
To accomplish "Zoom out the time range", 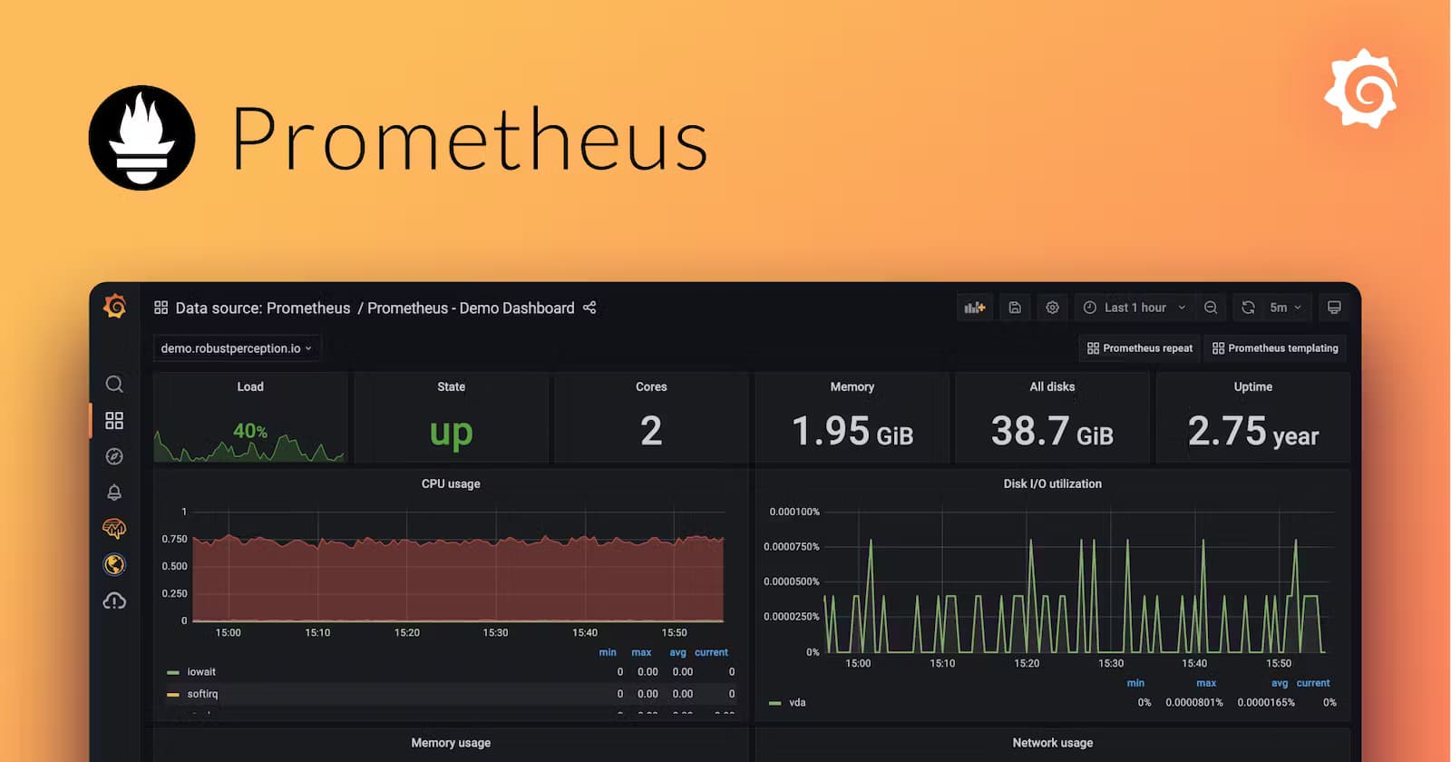I will pos(1211,308).
